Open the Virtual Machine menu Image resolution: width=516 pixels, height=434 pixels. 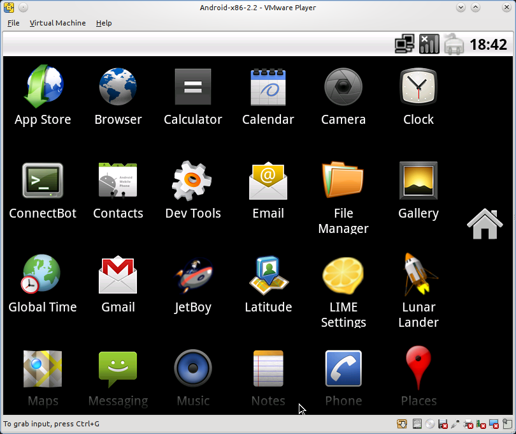click(x=57, y=23)
